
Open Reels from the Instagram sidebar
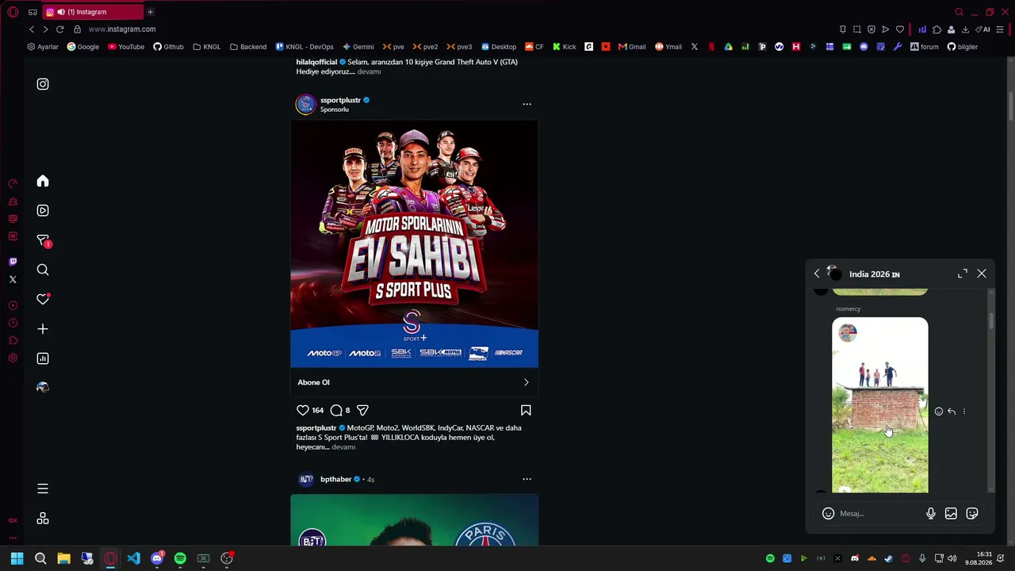[43, 210]
